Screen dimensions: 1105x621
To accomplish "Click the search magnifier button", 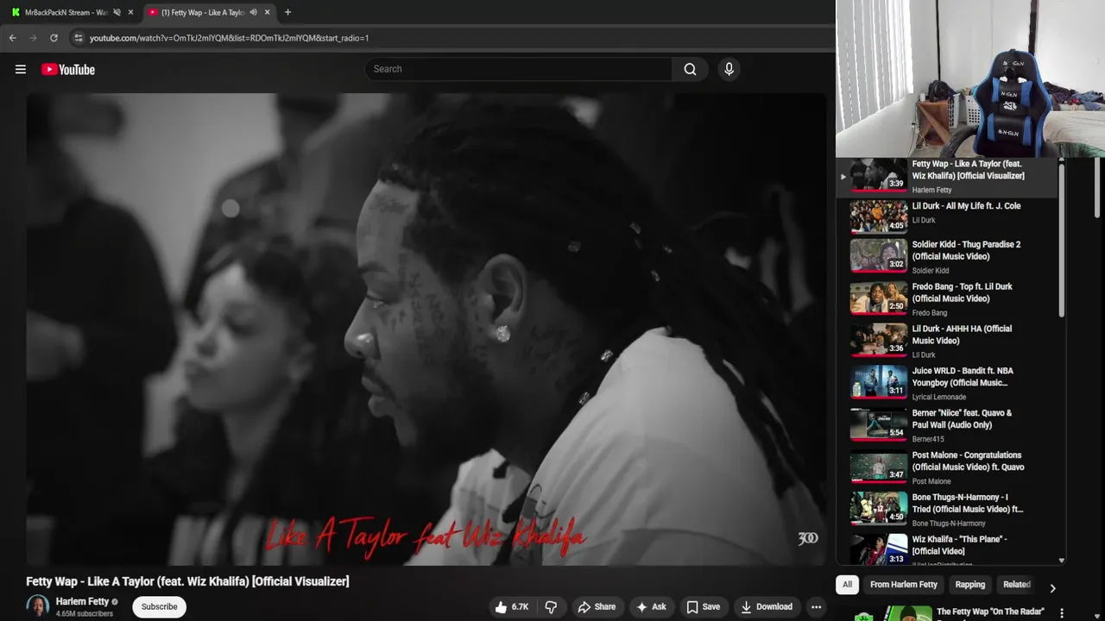I will (690, 69).
